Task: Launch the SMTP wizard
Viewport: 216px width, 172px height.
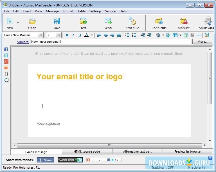Action: 207,23
